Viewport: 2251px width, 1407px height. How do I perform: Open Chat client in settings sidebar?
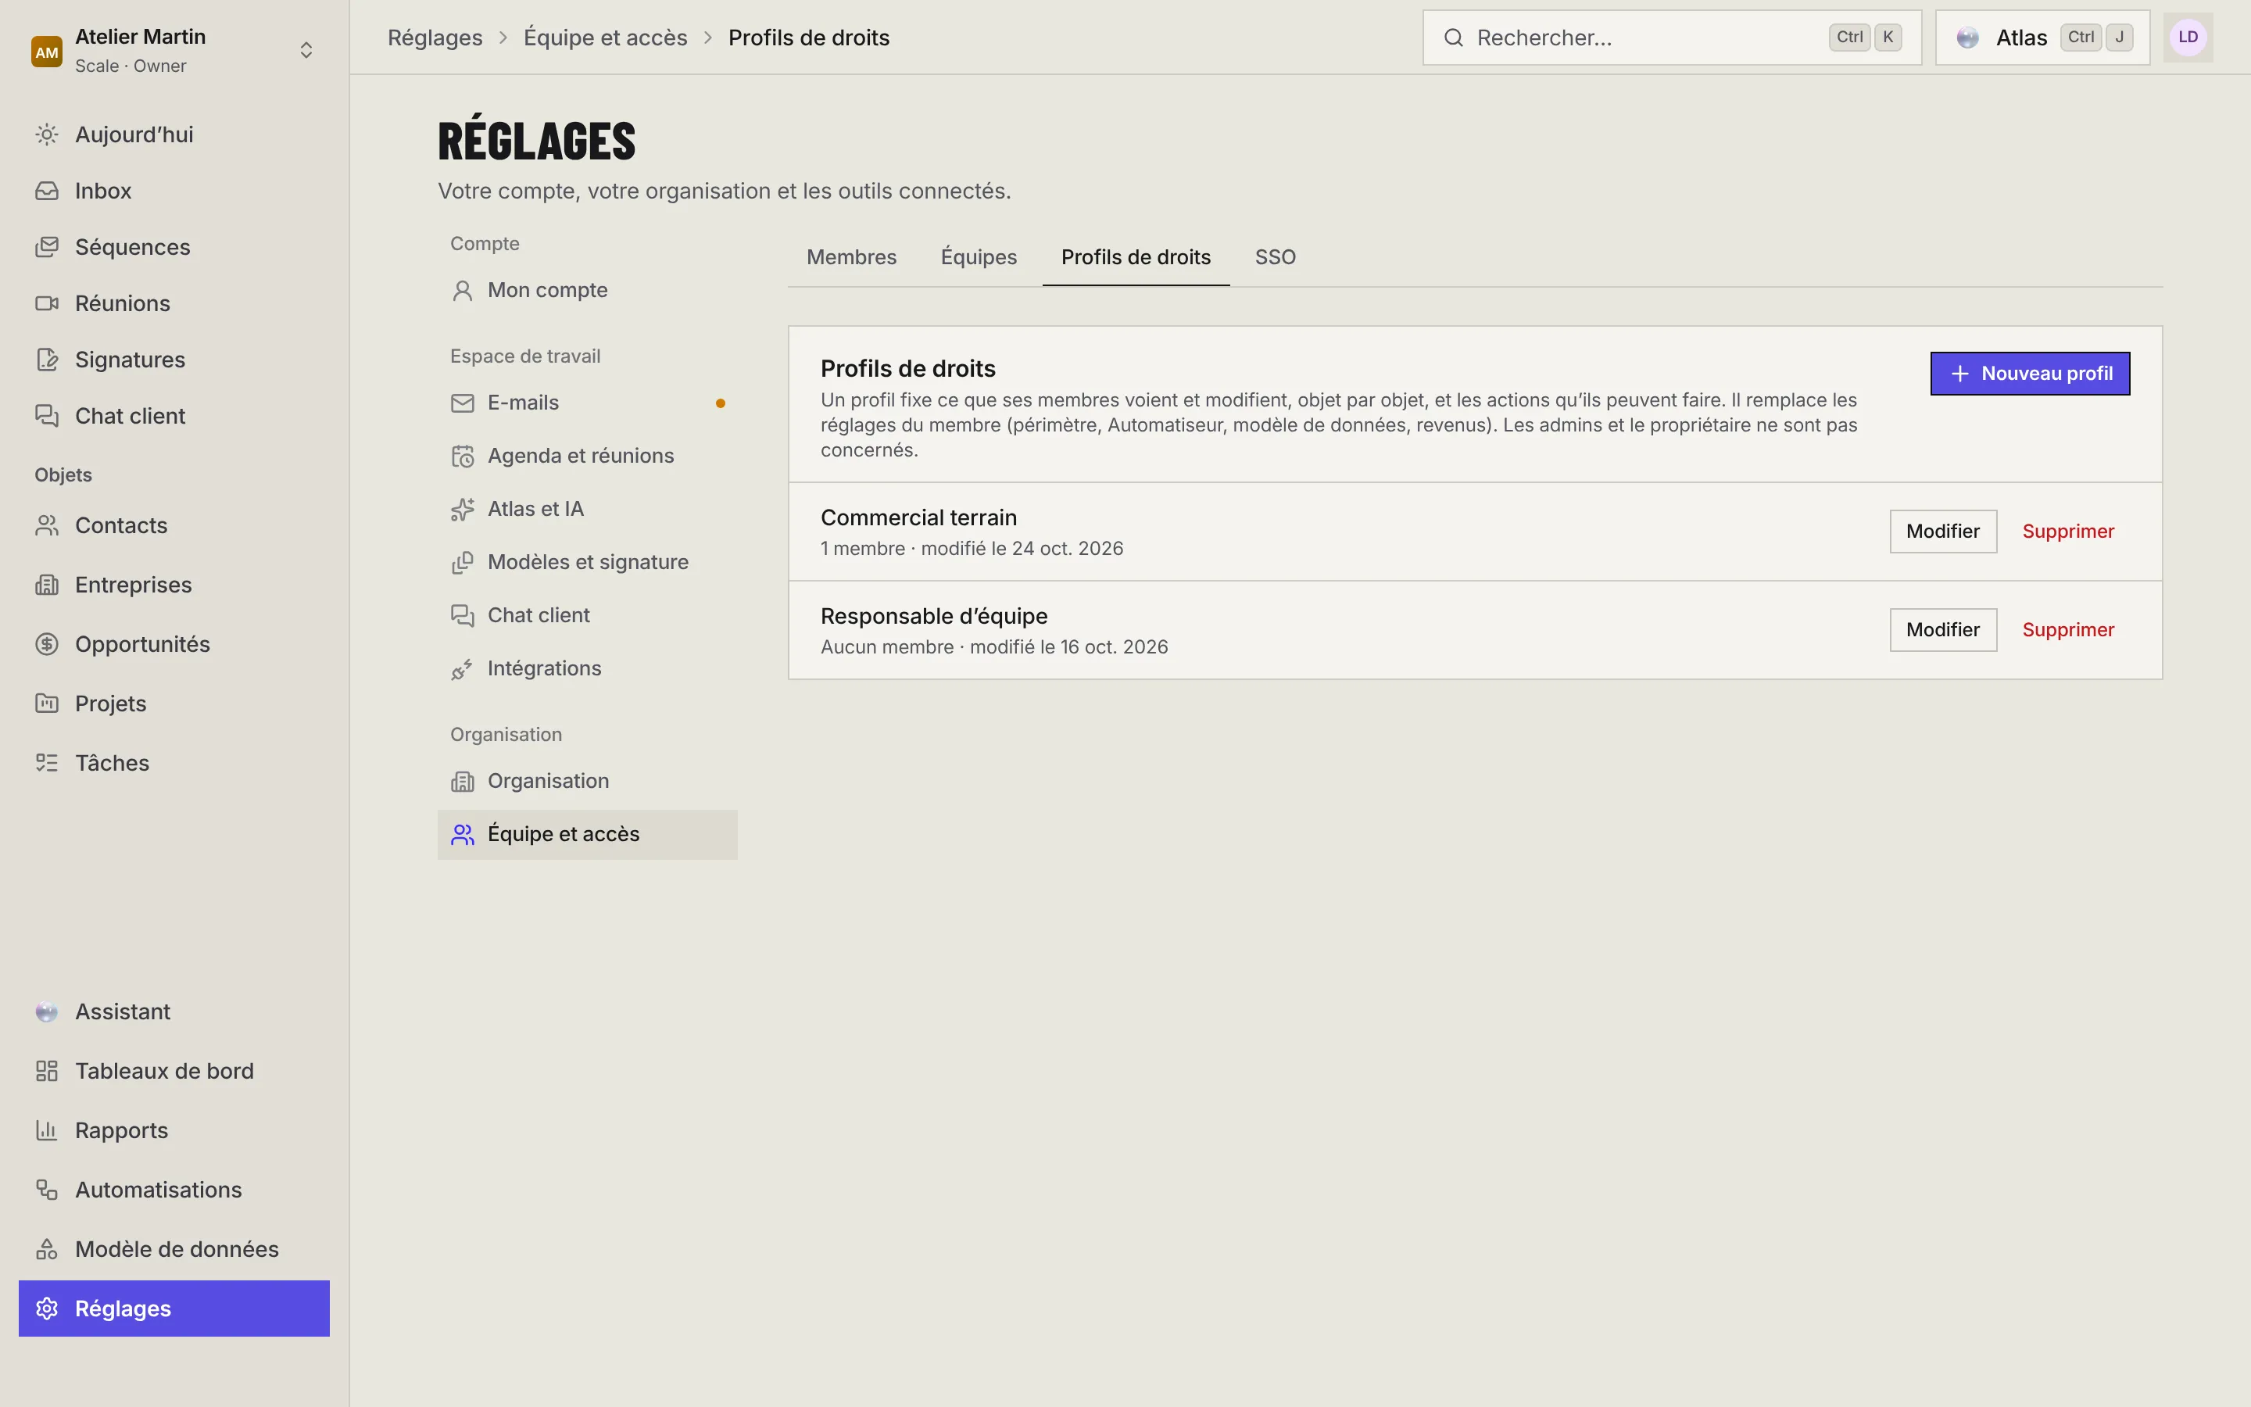[587, 616]
